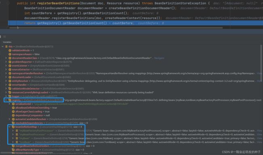263x155 pixels.
Task: Click View link on entityResolver row
Action: (x=259, y=81)
